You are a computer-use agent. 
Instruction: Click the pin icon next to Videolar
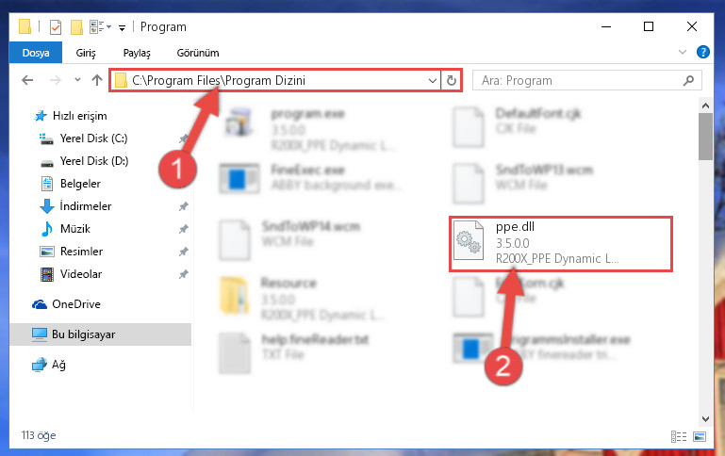(x=184, y=274)
